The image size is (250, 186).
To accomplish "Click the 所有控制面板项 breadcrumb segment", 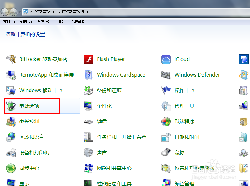I will [71, 12].
